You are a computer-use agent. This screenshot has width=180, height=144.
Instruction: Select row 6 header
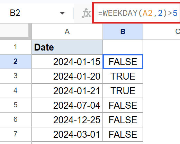coord(16,120)
